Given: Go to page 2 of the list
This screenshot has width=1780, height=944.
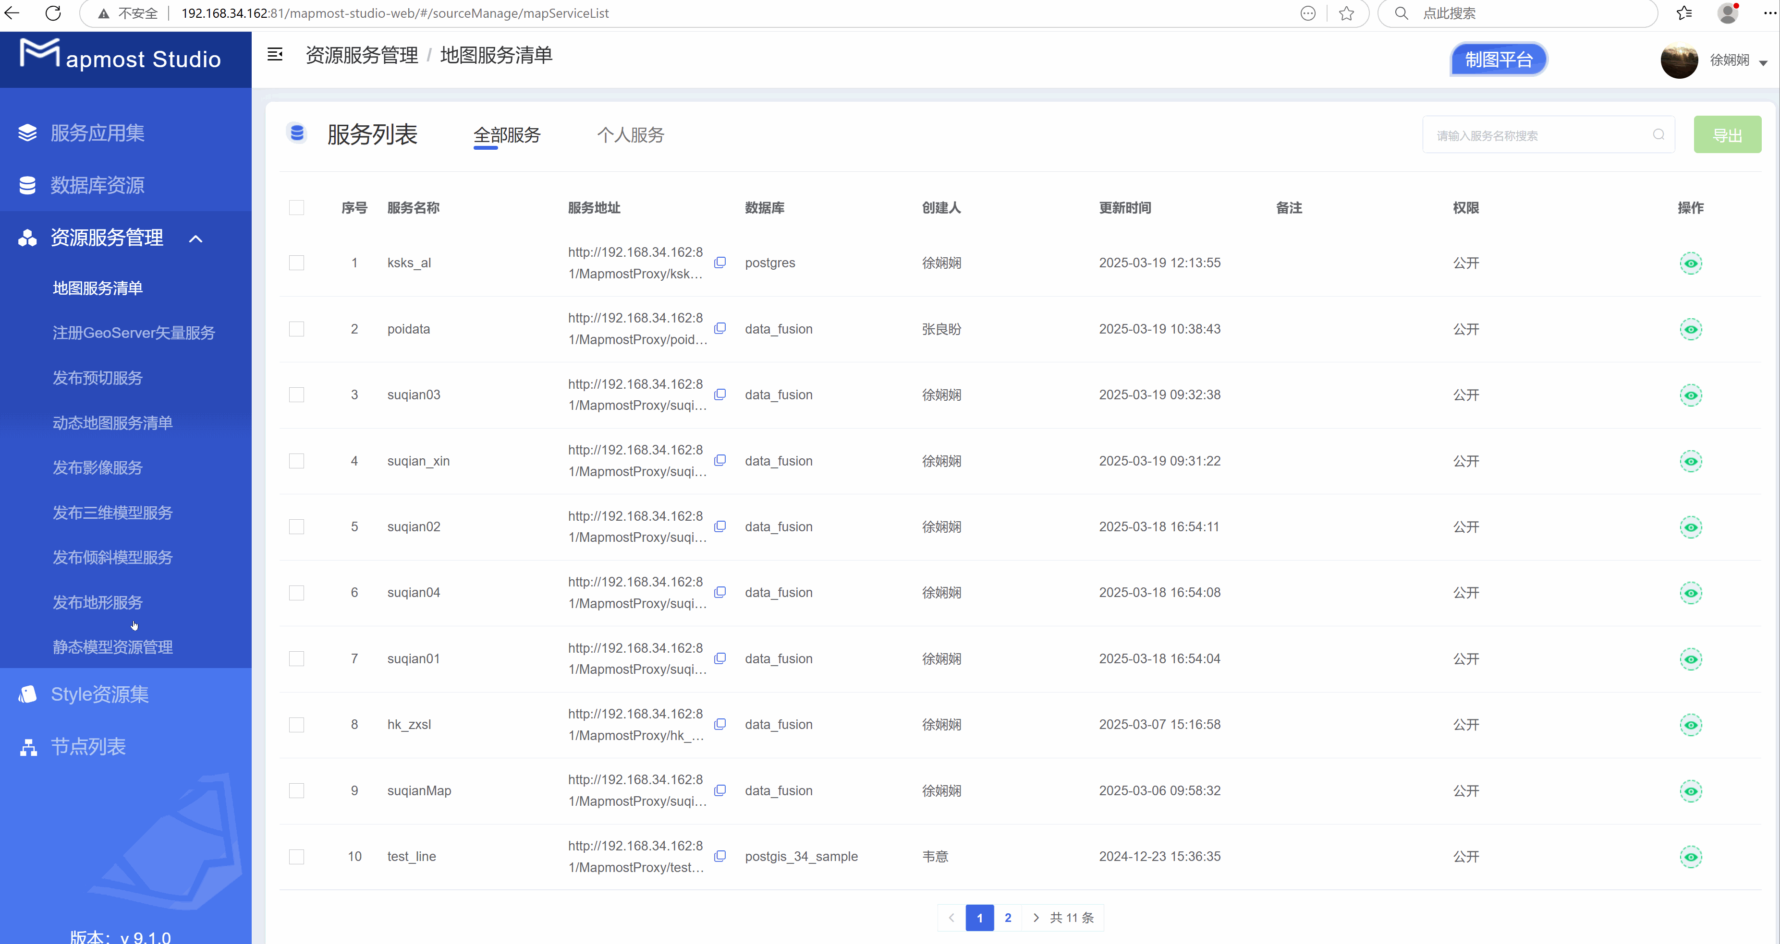Looking at the screenshot, I should tap(1008, 918).
